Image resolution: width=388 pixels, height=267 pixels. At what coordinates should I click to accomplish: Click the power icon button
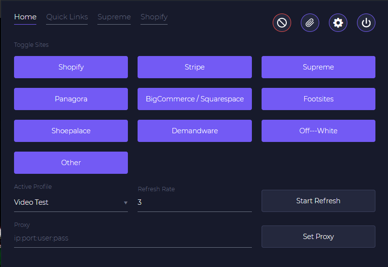366,23
